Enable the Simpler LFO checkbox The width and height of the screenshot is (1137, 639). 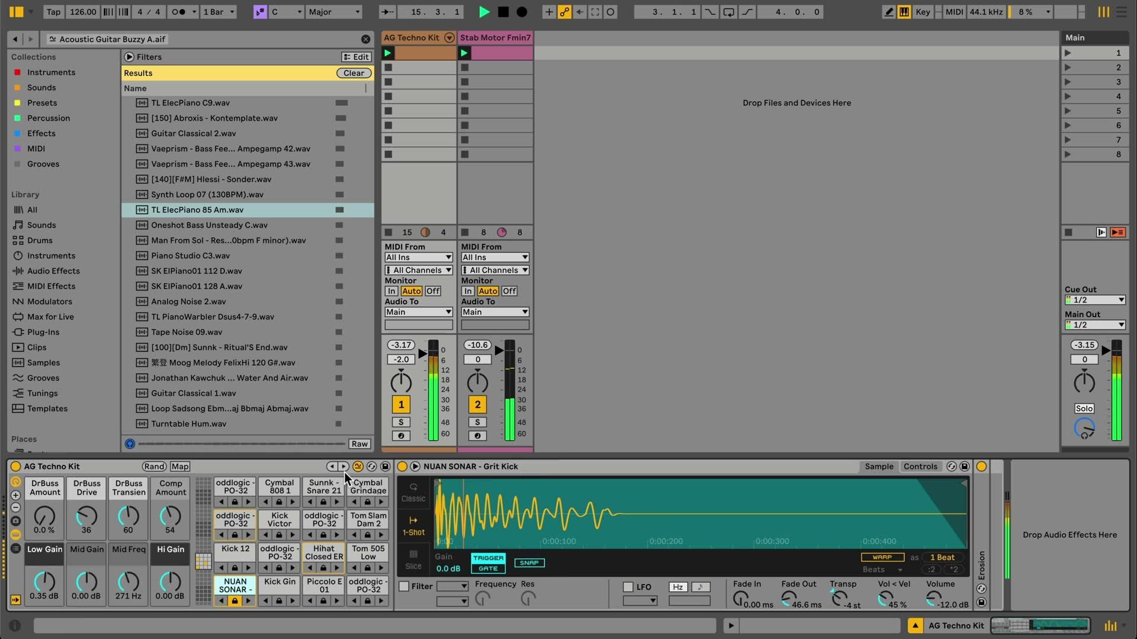click(x=628, y=587)
